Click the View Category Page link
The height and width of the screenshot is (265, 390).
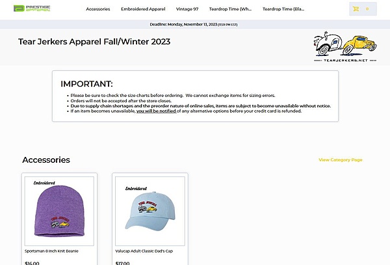(x=340, y=160)
